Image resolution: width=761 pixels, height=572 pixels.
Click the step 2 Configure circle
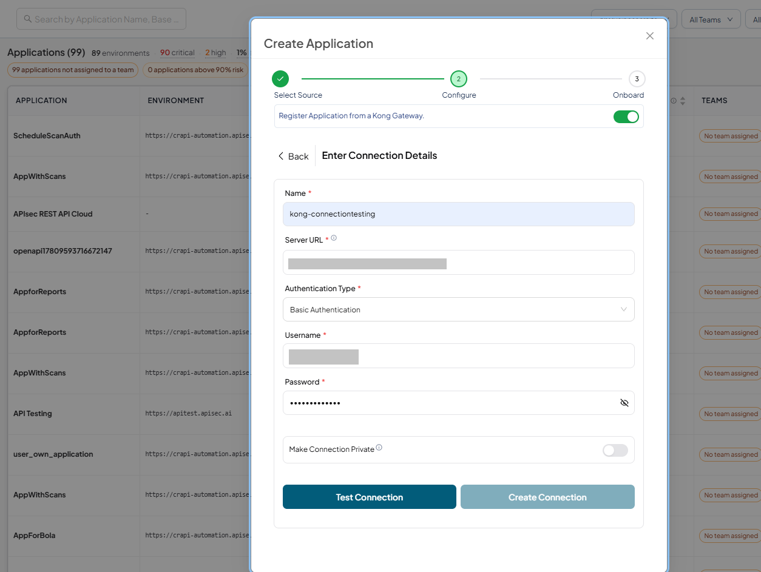click(458, 79)
